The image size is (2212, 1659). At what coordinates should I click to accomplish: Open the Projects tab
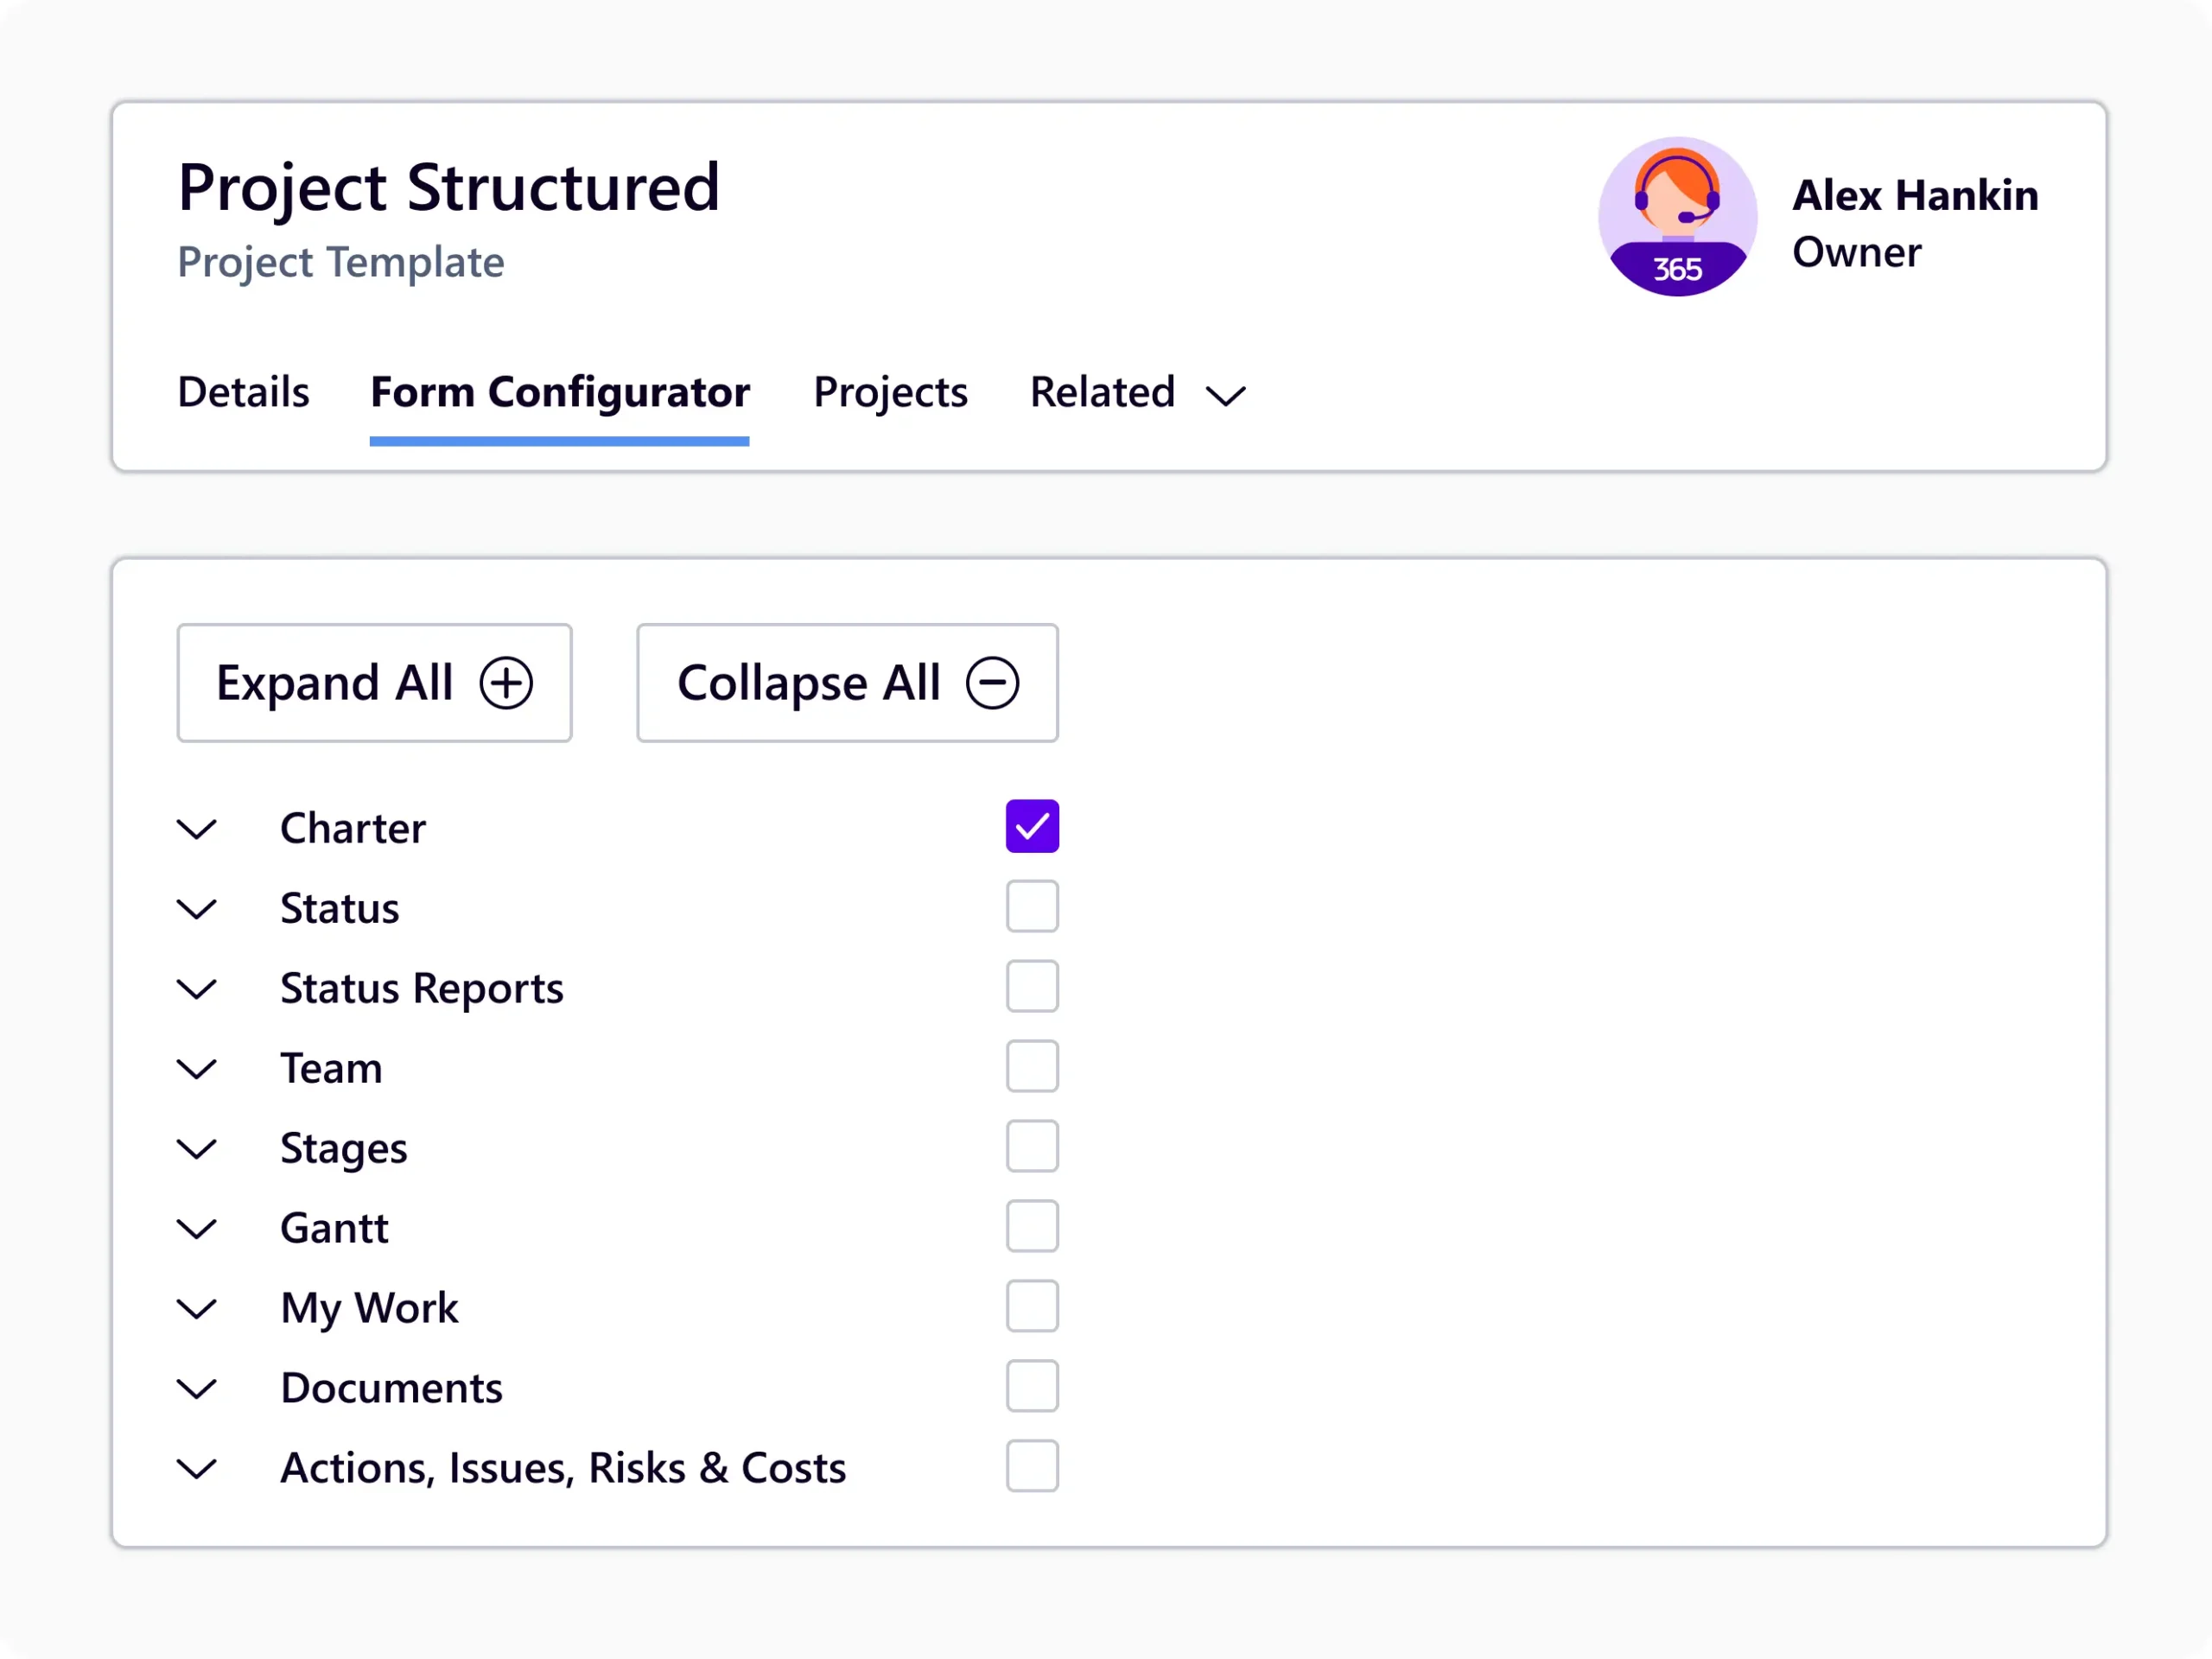pyautogui.click(x=890, y=392)
